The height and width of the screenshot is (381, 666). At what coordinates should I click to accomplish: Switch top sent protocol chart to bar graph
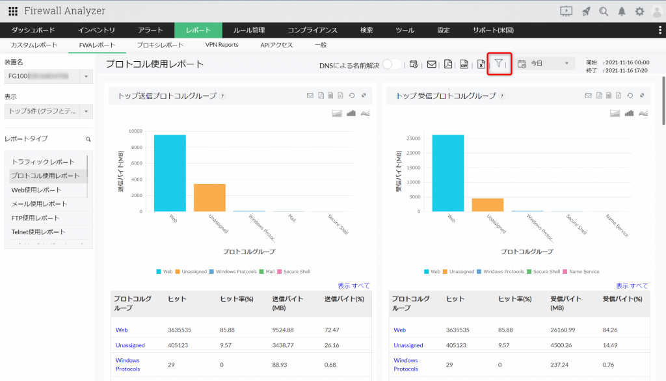(x=351, y=113)
